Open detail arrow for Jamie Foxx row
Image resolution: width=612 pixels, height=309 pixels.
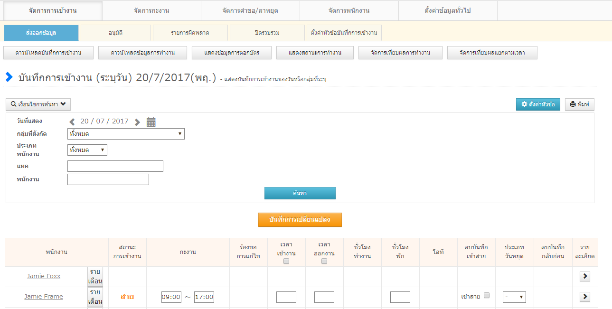[x=584, y=276]
